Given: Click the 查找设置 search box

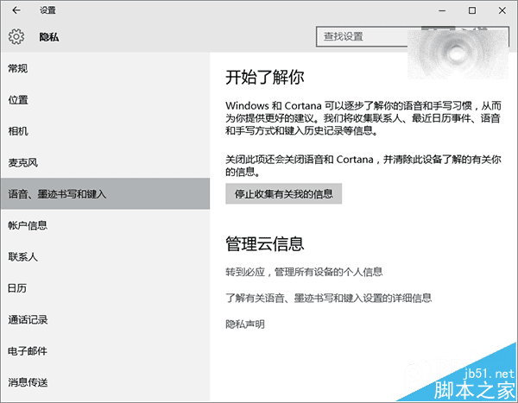Looking at the screenshot, I should [363, 37].
